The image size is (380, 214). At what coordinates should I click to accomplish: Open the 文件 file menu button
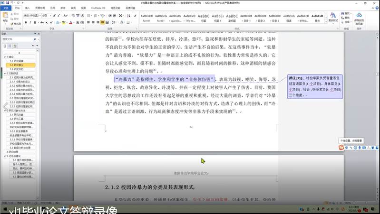click(5, 8)
